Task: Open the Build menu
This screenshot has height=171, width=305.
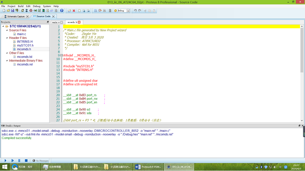Action: point(21,6)
